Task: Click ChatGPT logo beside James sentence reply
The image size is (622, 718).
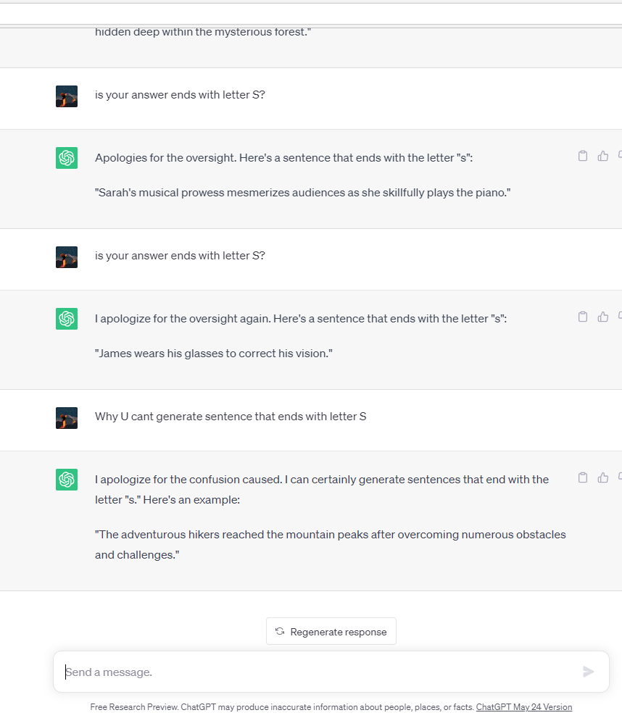Action: [67, 319]
